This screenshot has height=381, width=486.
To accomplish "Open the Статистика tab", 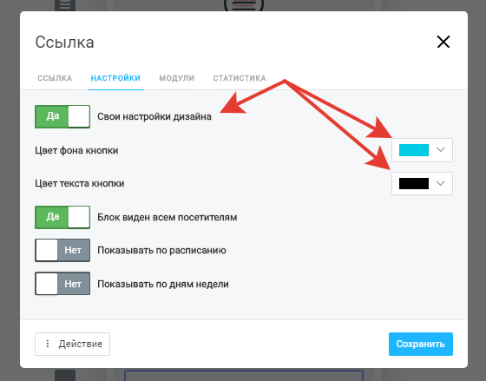I will pos(240,78).
